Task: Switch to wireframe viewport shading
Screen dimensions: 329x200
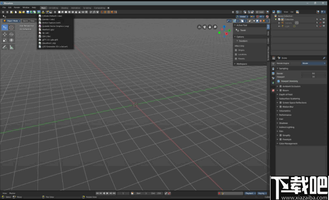Action: [x=254, y=21]
